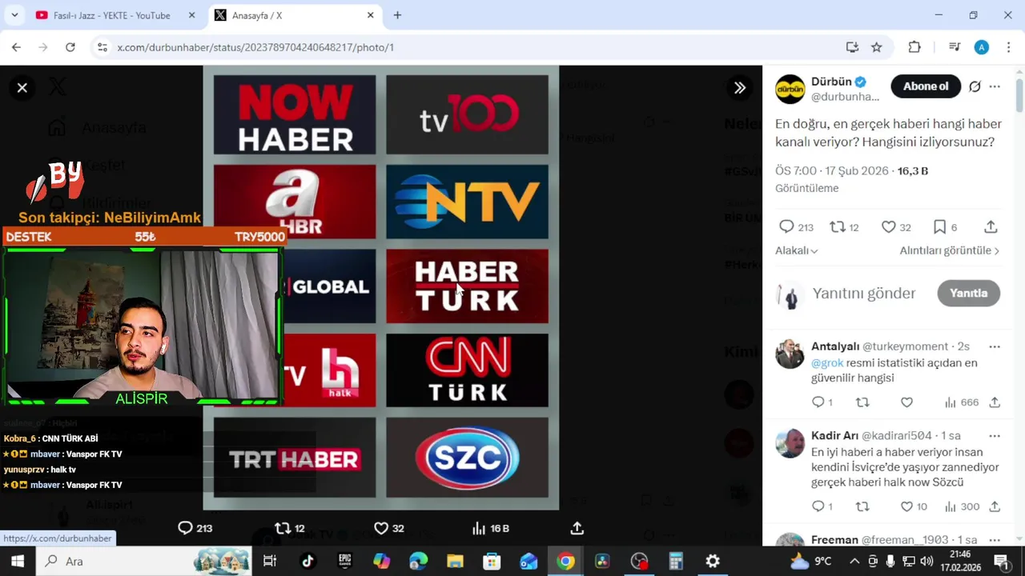The height and width of the screenshot is (576, 1025).
Task: Click the Abone ol subscribe button
Action: click(926, 86)
